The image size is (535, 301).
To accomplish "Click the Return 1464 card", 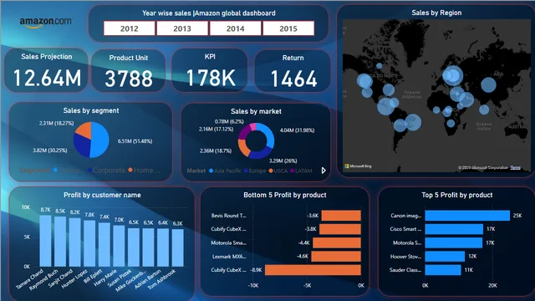I will (x=293, y=71).
